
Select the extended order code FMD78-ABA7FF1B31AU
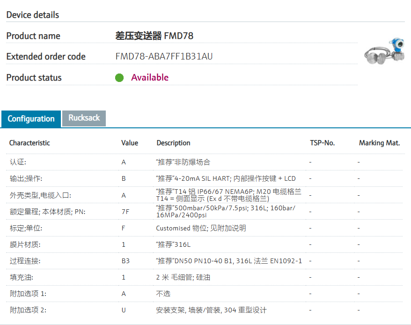pyautogui.click(x=164, y=57)
